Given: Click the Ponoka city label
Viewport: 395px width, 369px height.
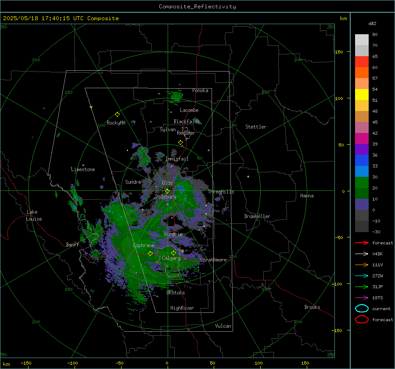Looking at the screenshot, I should (x=200, y=90).
